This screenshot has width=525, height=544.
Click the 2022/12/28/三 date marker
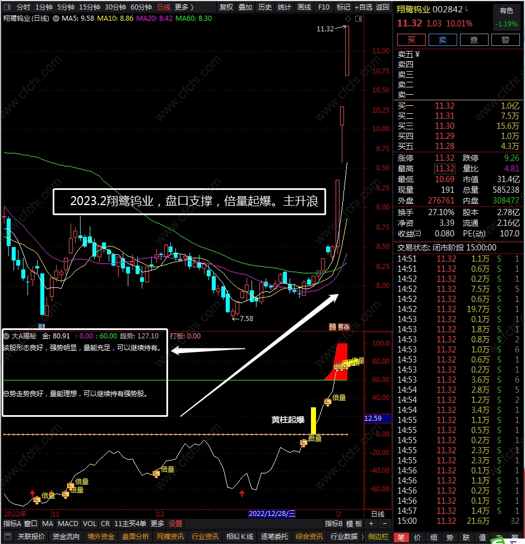click(272, 514)
